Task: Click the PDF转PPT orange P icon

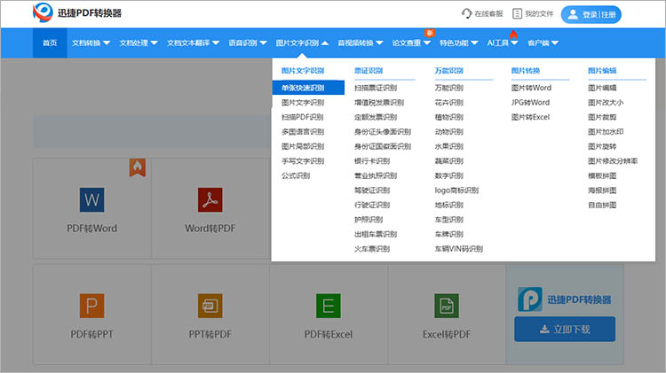Action: tap(91, 306)
